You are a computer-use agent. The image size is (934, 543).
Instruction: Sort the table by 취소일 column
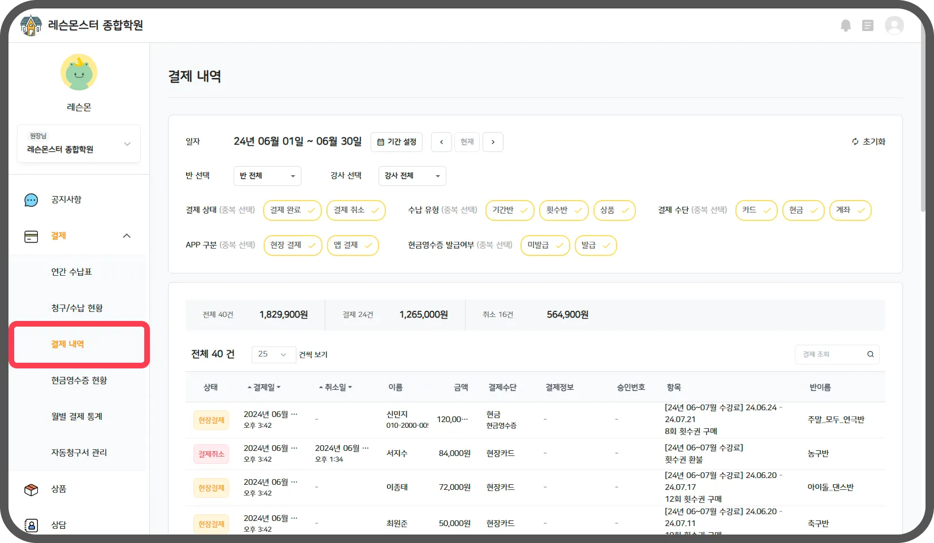coord(335,388)
